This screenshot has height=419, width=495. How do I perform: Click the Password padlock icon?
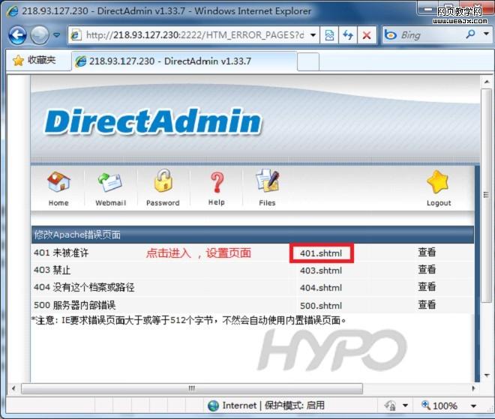click(163, 182)
